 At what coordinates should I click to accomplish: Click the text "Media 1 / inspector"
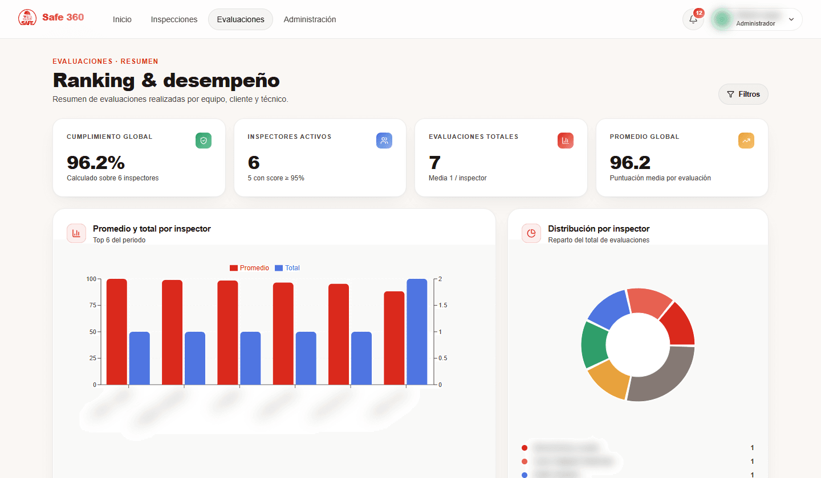[x=458, y=178]
